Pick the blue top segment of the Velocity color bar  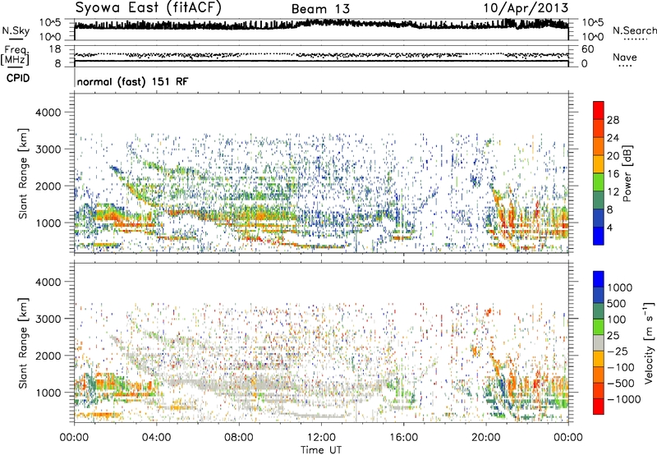(x=599, y=279)
